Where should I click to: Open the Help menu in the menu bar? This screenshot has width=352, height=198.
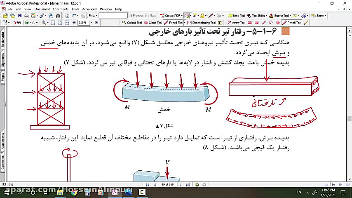[119, 9]
